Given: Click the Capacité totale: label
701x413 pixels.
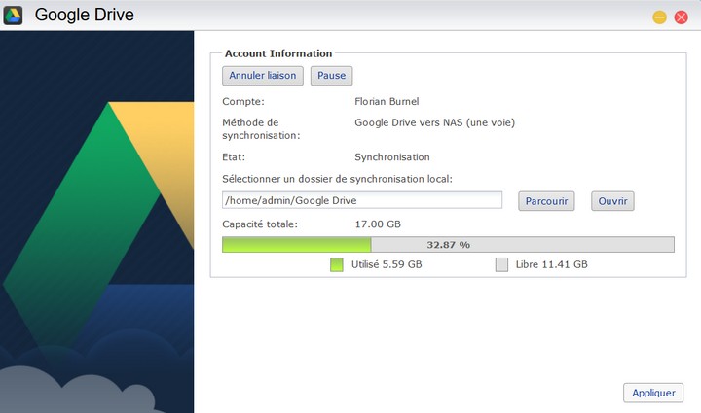Looking at the screenshot, I should coord(260,224).
